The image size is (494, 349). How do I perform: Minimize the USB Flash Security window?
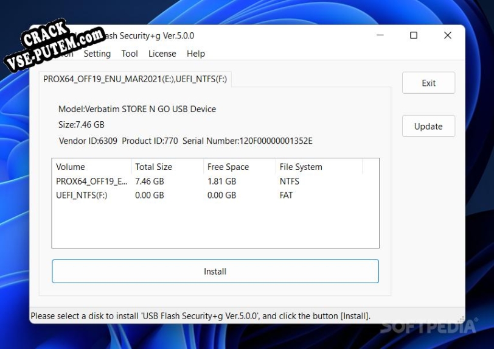click(380, 35)
